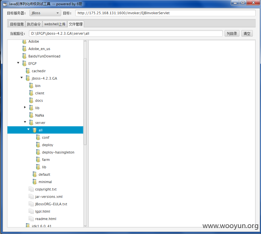This screenshot has height=234, width=261.
Task: Click the BaiduYunDownload folder icon
Action: (24, 56)
